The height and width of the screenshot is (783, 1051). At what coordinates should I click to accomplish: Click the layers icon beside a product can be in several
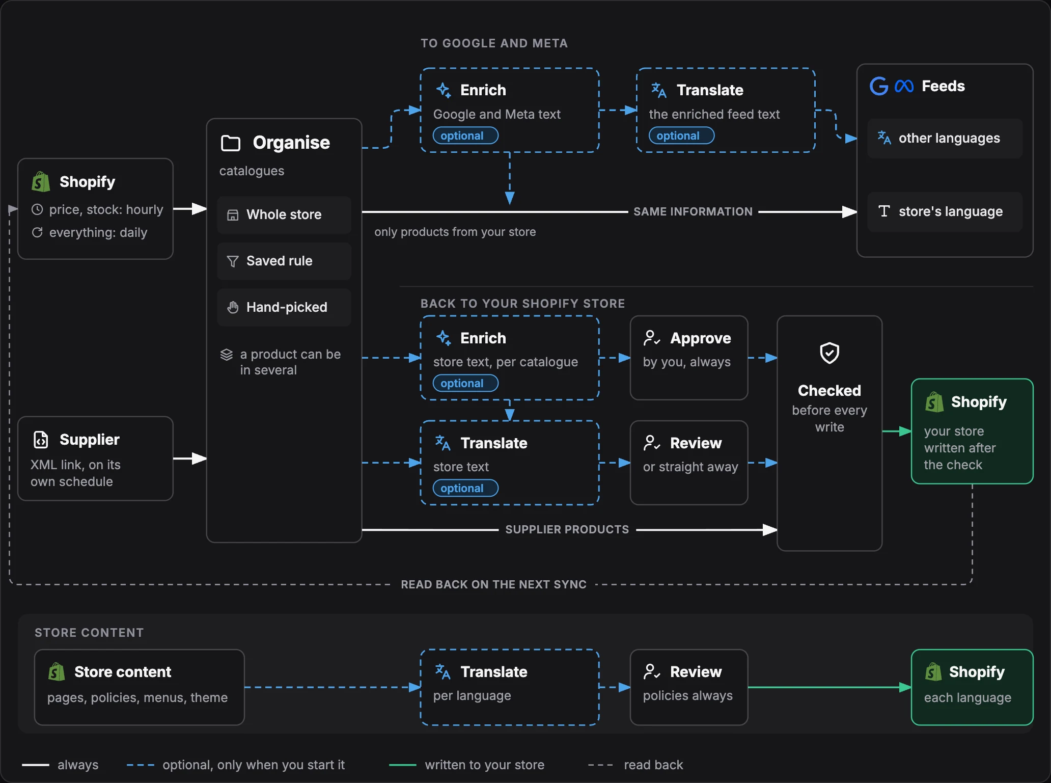click(x=227, y=355)
